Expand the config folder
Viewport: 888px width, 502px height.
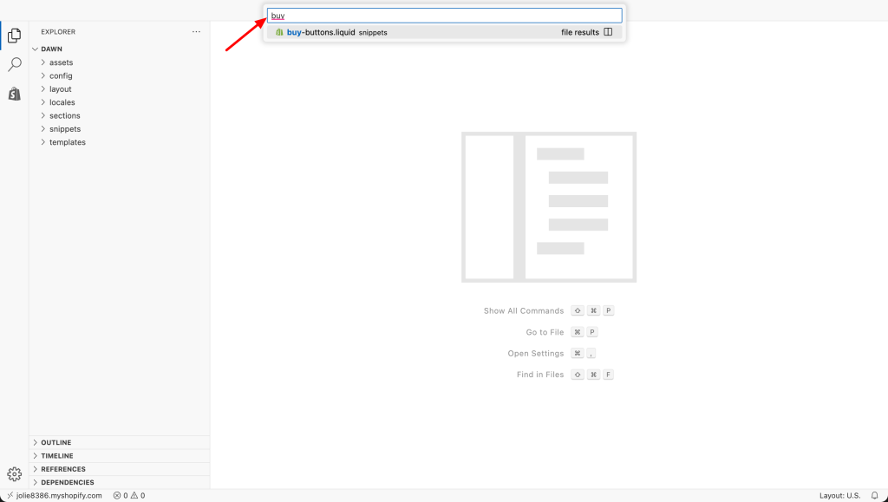[x=61, y=76]
